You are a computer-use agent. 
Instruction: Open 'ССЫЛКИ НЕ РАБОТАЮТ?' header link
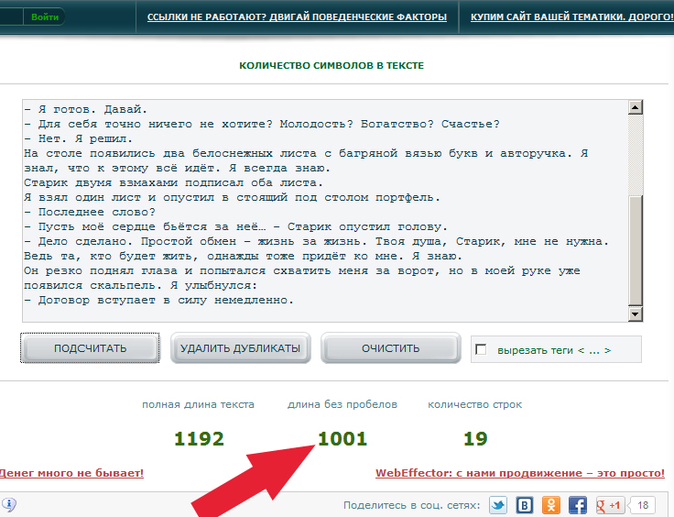point(297,16)
